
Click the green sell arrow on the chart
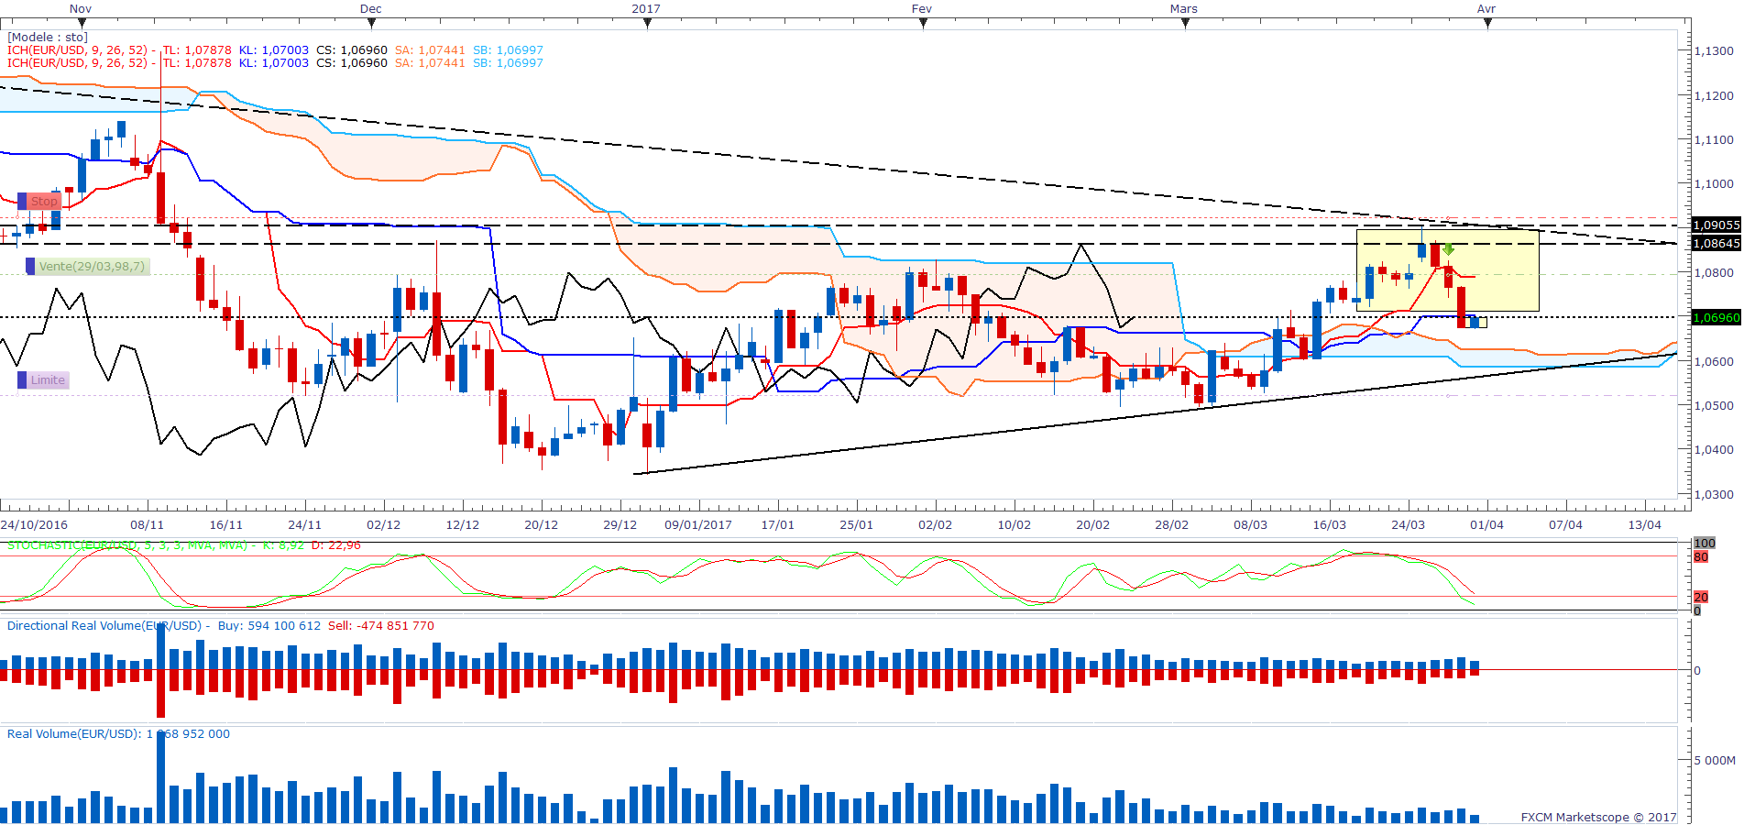tap(1448, 249)
